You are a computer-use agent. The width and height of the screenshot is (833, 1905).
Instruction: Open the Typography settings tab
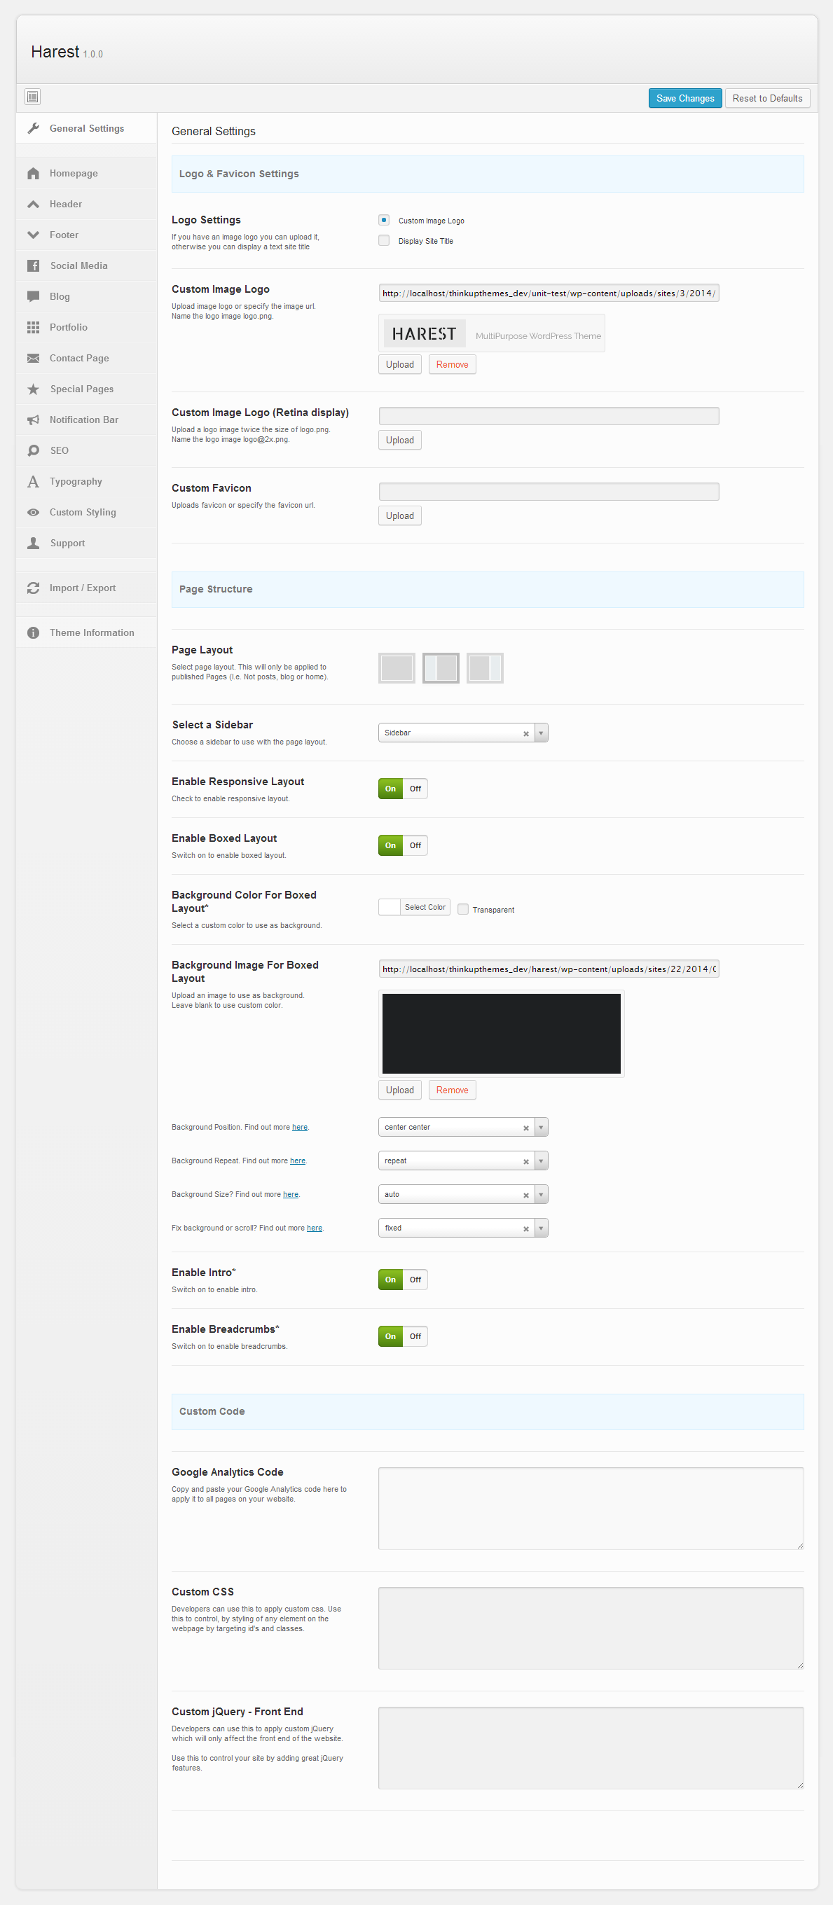(76, 481)
